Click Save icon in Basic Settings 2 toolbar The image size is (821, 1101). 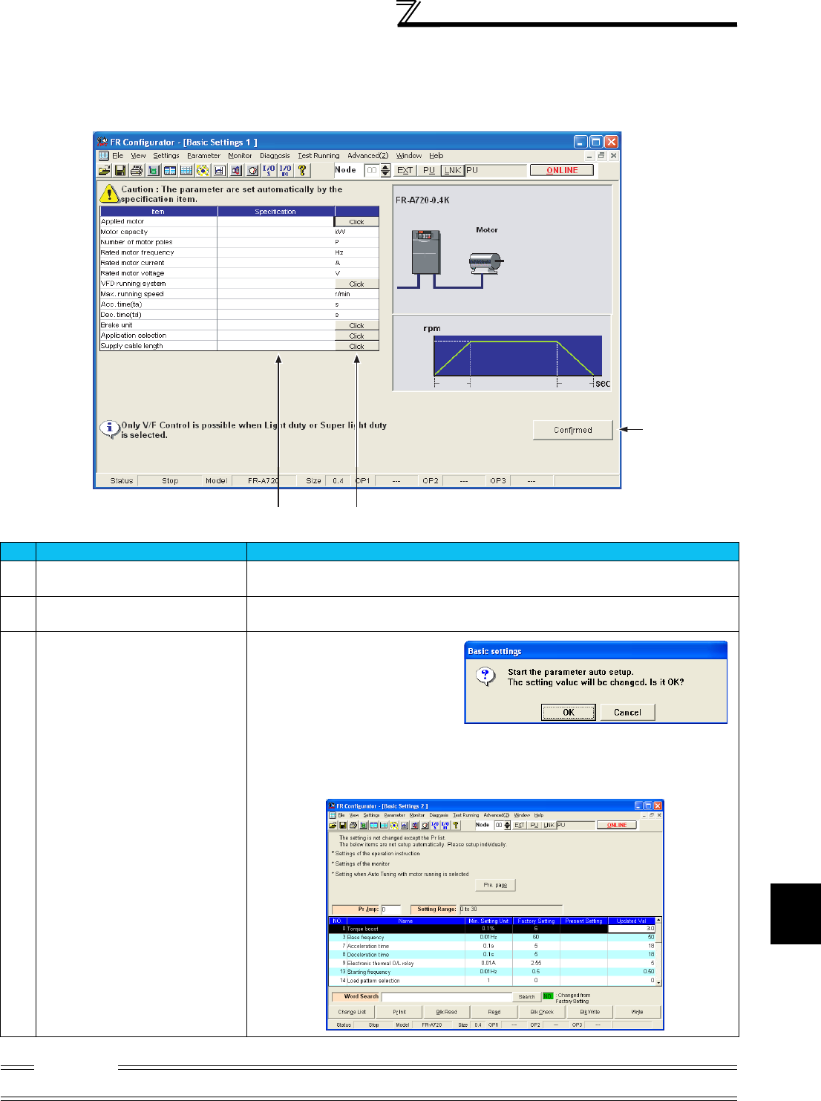(343, 825)
